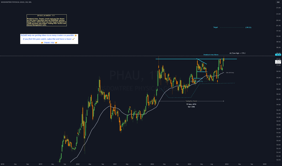Click the 134.00 price axis label
This screenshot has height=166, width=282.
(x=278, y=132)
